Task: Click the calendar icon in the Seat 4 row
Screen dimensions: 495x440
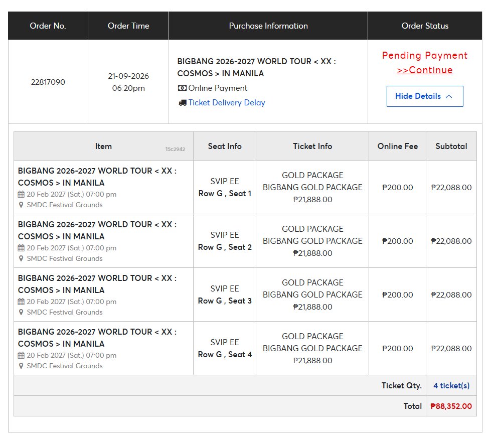Action: pyautogui.click(x=21, y=355)
